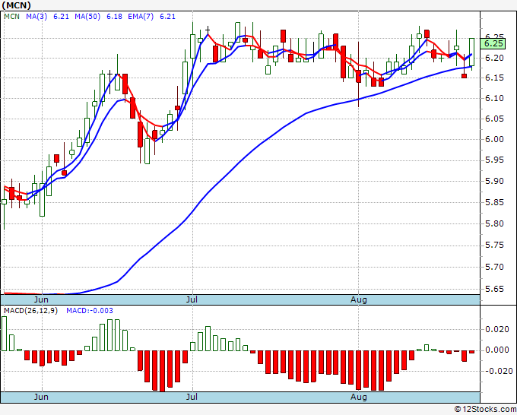
Task: Select the 6.10 price axis label
Action: (495, 98)
